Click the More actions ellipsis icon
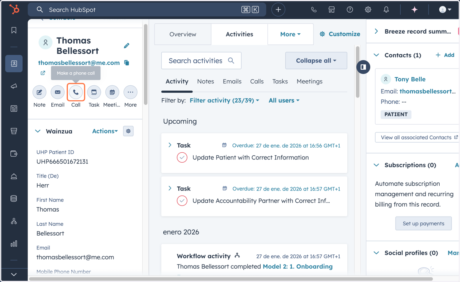 130,92
